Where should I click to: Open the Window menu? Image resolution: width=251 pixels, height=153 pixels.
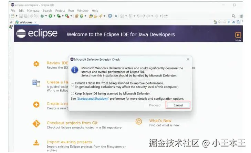click(x=83, y=11)
